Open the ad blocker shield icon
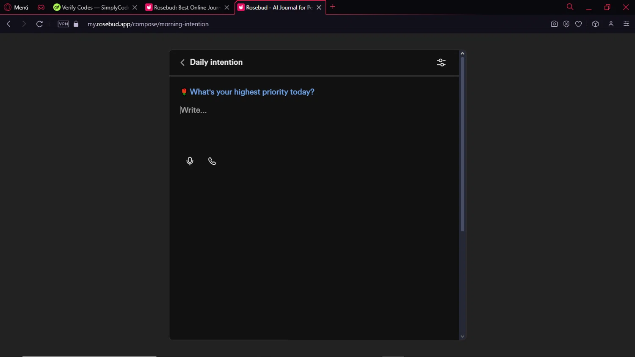The width and height of the screenshot is (635, 357). coord(566,24)
